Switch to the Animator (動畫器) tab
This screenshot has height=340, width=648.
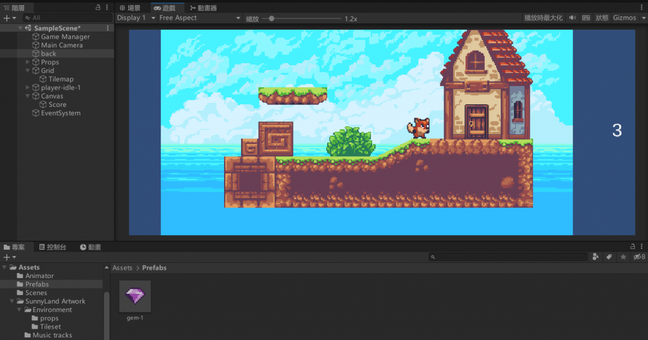(x=203, y=8)
